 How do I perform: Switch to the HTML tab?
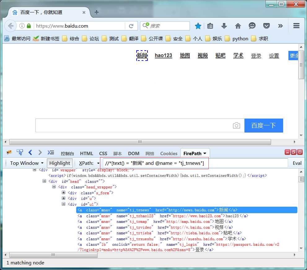(86, 154)
